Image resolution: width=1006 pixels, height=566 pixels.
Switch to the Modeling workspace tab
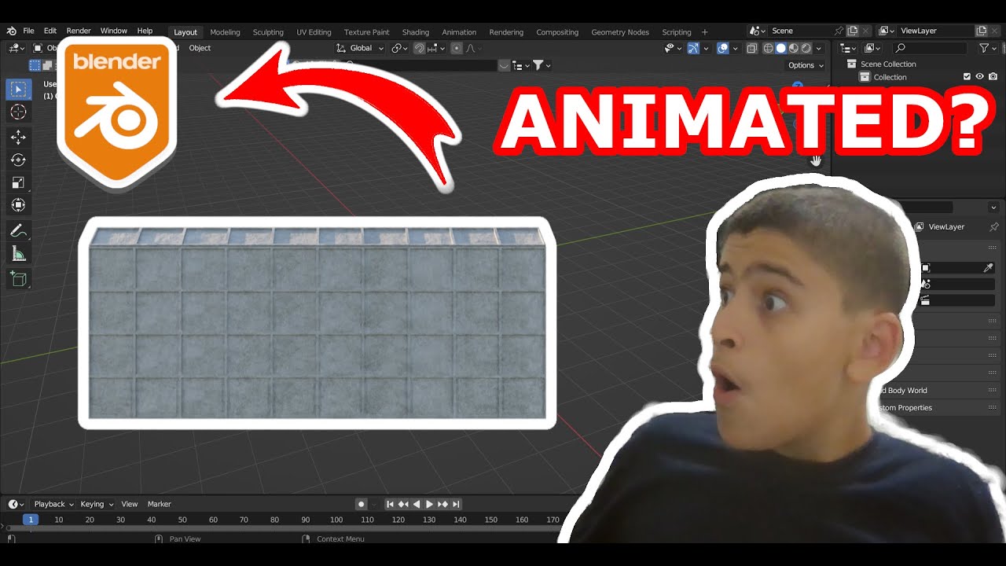pos(225,32)
